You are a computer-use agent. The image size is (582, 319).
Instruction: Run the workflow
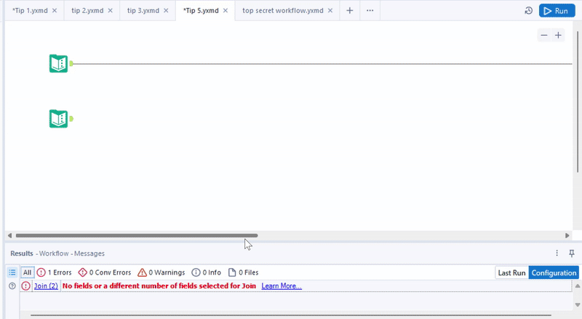point(557,11)
